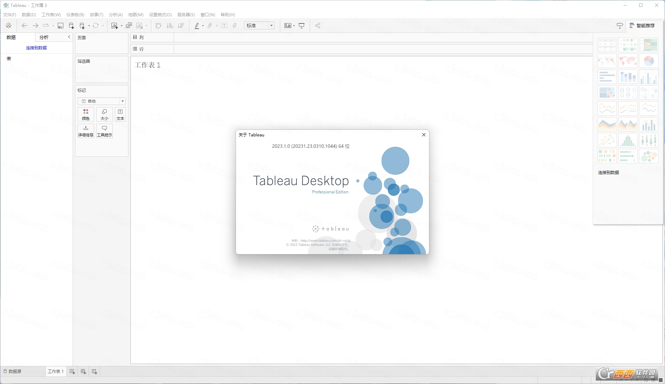
Task: Click the 文本 marks card button
Action: click(x=120, y=114)
